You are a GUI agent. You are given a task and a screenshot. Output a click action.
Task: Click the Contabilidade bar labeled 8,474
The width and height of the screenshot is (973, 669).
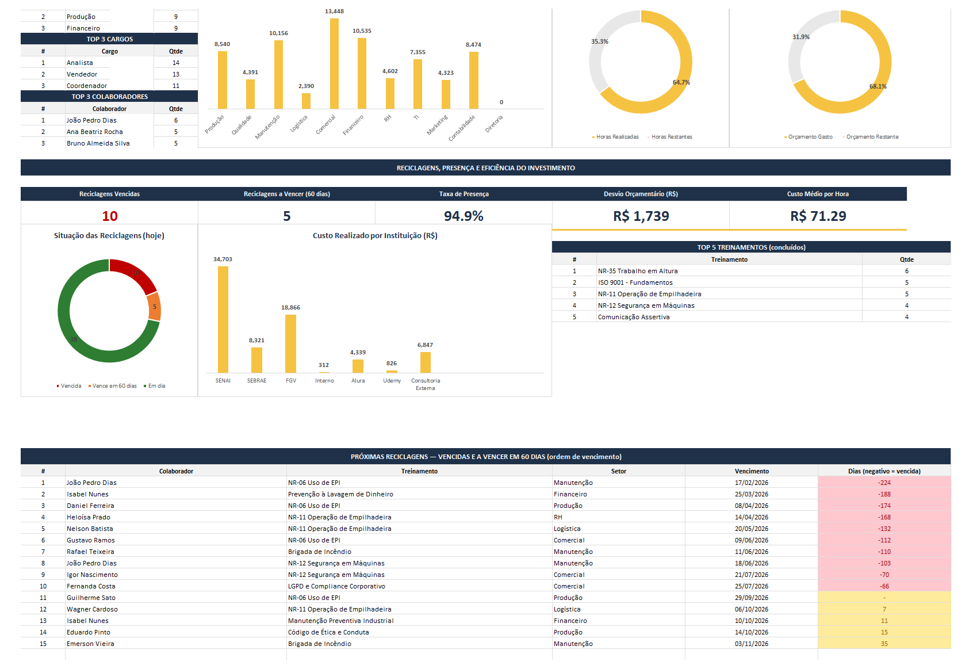473,80
